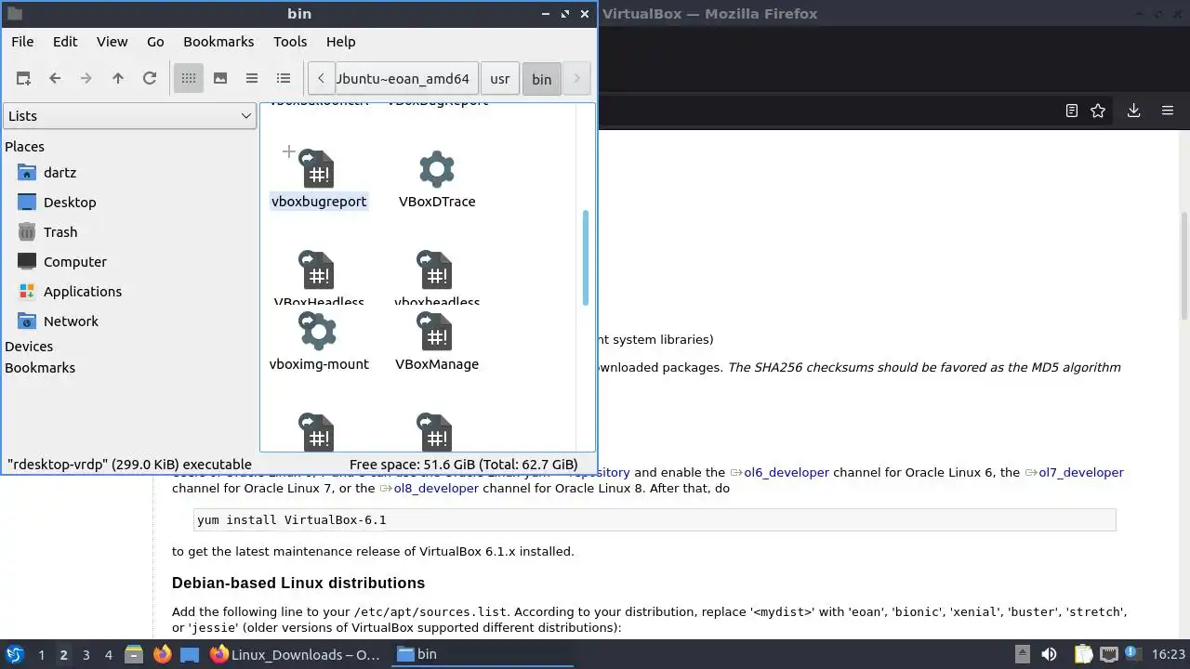Go forward in folder history
The height and width of the screenshot is (669, 1190).
[x=86, y=79]
